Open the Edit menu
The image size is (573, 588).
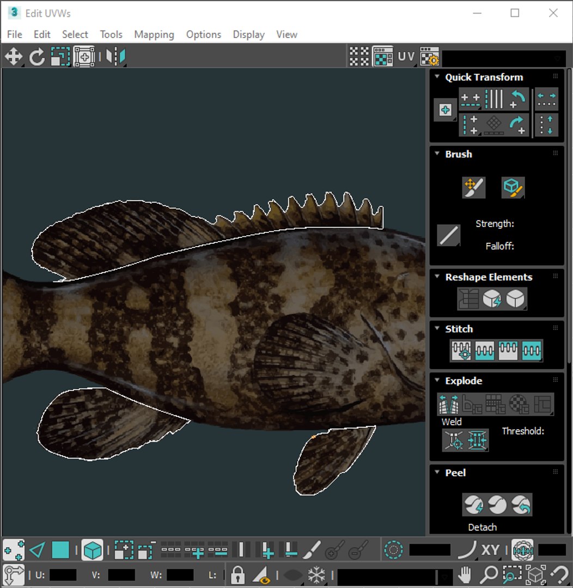click(x=41, y=34)
